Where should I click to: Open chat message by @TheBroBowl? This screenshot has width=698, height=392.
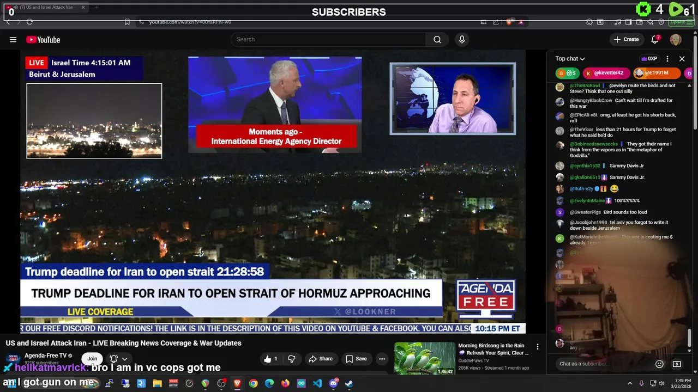623,88
